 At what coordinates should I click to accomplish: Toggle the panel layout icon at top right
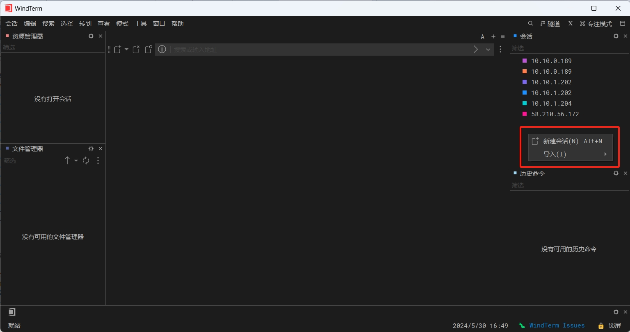pos(623,24)
